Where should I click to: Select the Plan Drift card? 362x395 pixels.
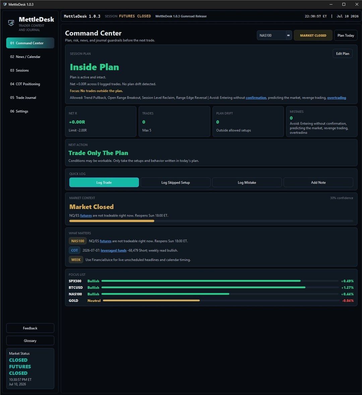click(248, 121)
